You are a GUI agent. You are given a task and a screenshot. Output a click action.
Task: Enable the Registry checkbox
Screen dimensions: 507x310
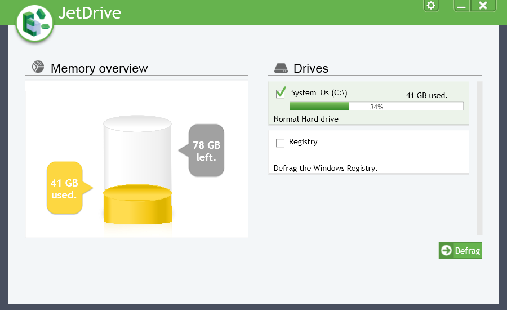(x=281, y=143)
